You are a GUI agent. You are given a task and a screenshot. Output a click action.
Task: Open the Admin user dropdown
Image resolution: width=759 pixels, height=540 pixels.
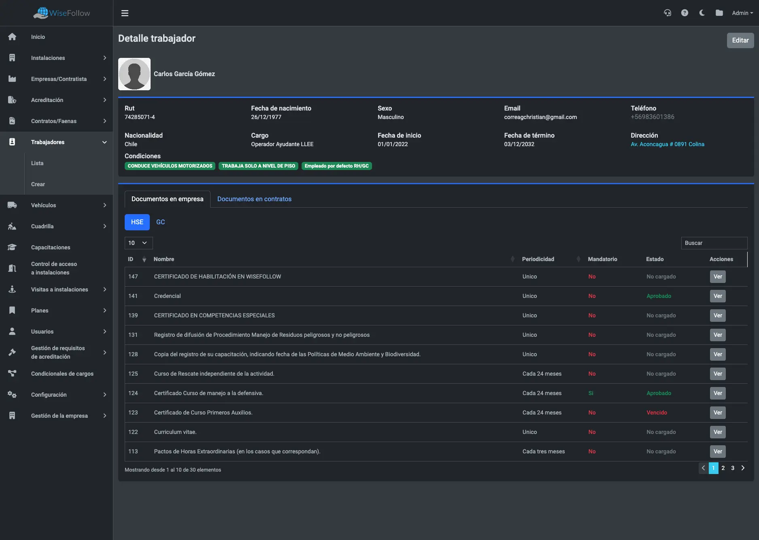[742, 13]
